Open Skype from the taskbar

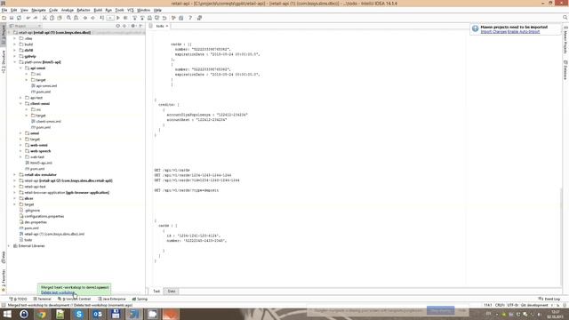tap(79, 314)
